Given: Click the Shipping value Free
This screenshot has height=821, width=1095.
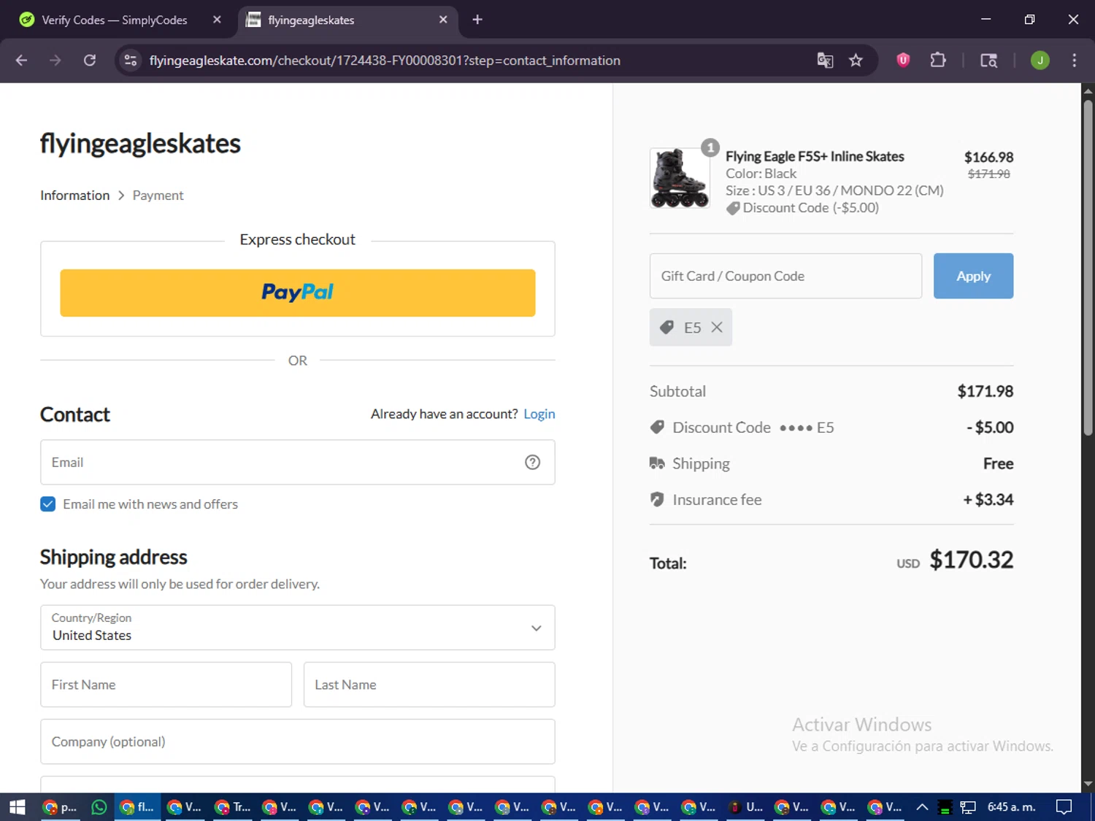Looking at the screenshot, I should click(998, 463).
